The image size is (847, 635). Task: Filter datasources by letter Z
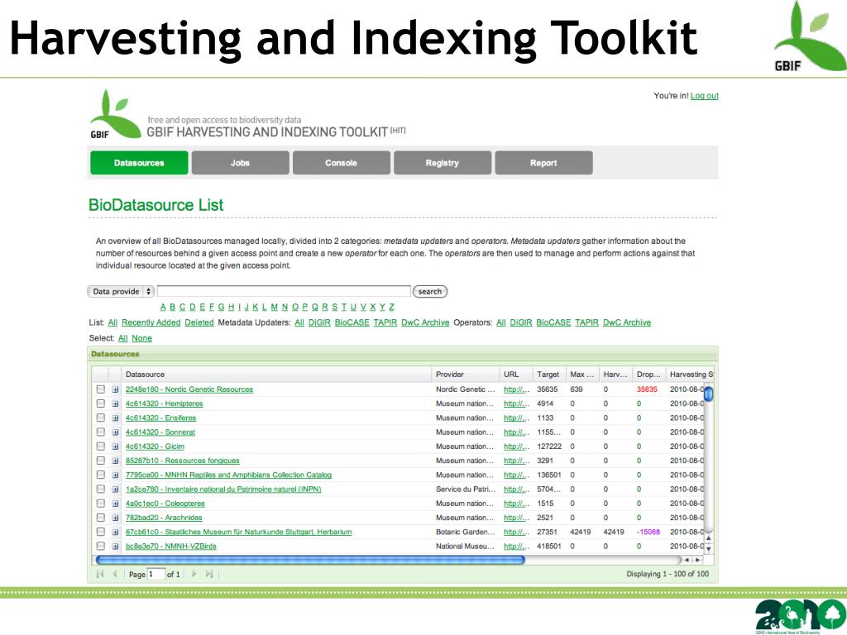point(391,308)
